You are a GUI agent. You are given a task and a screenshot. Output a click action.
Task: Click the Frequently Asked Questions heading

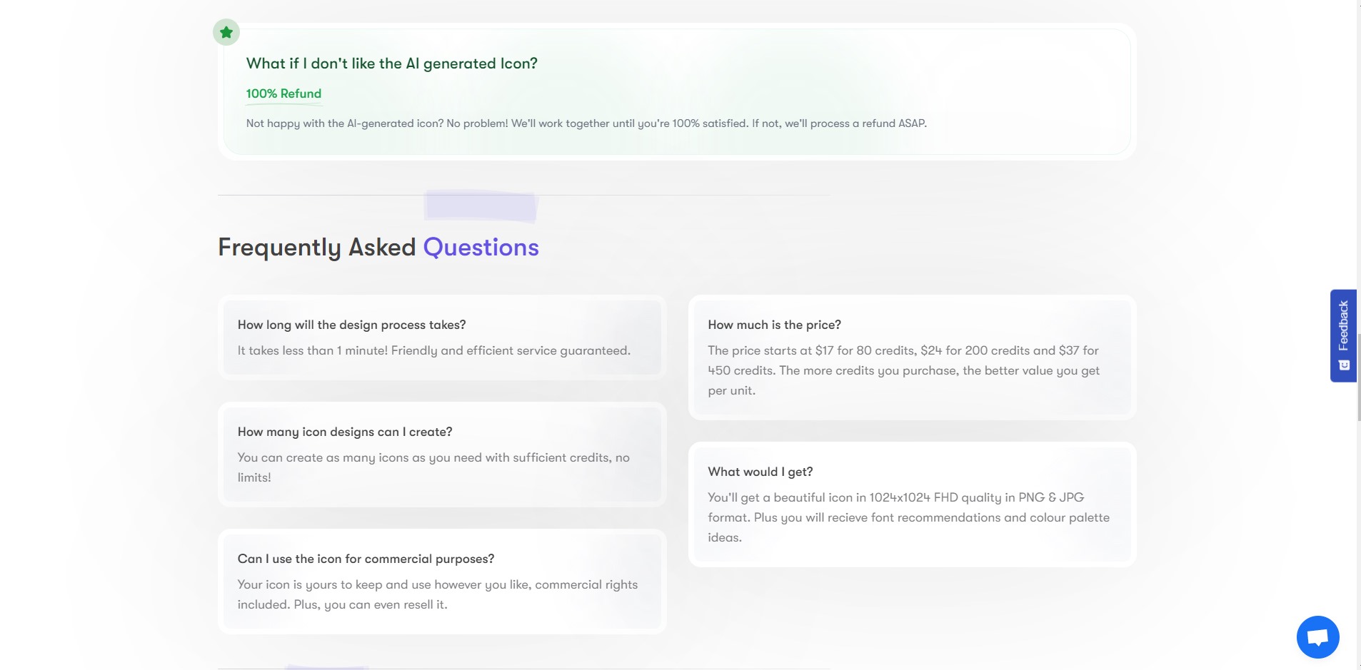[x=378, y=247]
